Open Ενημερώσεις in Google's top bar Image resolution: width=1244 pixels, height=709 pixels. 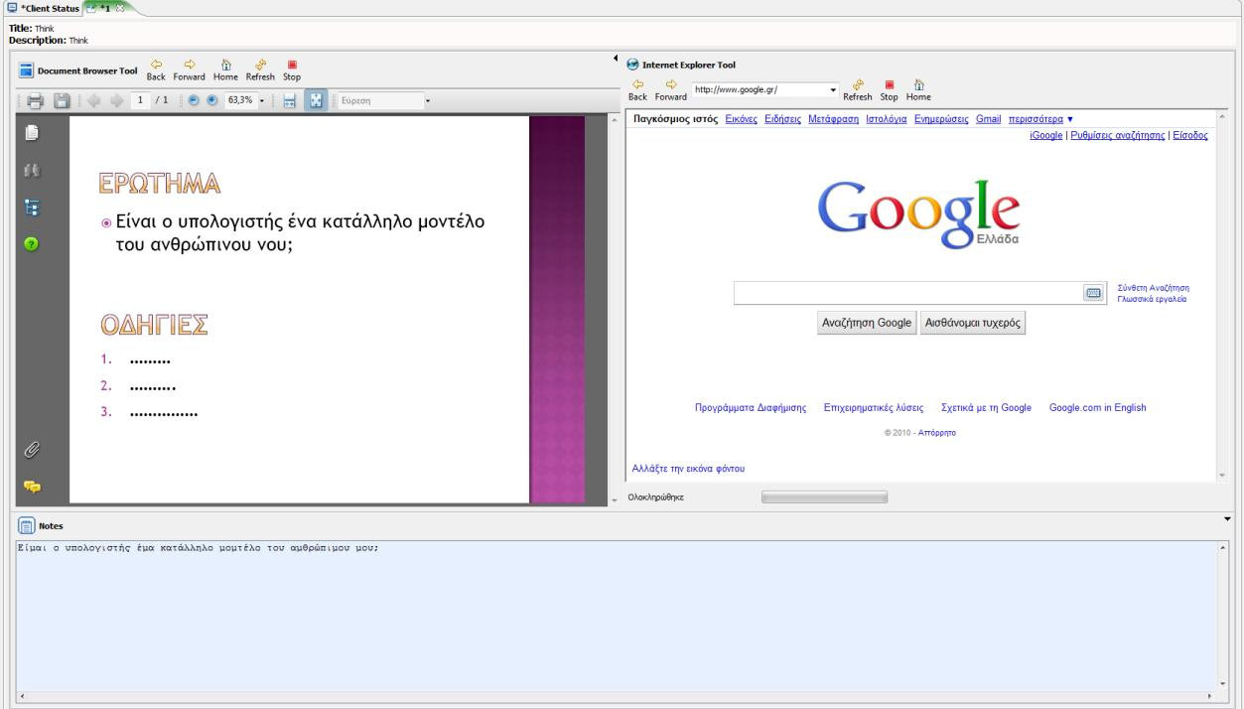(941, 119)
